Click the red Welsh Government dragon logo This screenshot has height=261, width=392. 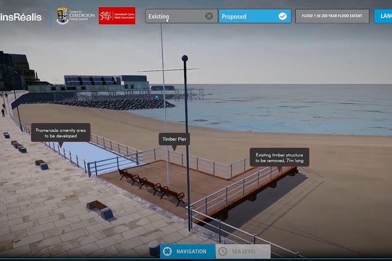click(x=117, y=16)
